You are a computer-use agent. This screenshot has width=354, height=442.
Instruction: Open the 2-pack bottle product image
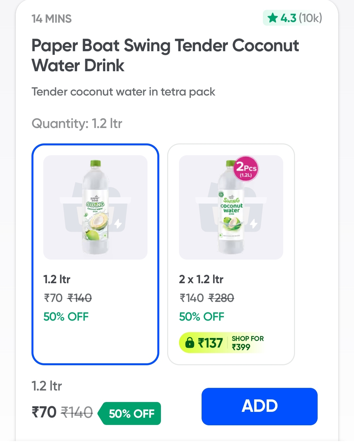[231, 207]
